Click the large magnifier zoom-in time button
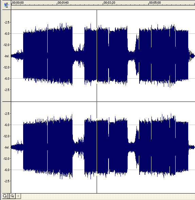 [x=5, y=196]
